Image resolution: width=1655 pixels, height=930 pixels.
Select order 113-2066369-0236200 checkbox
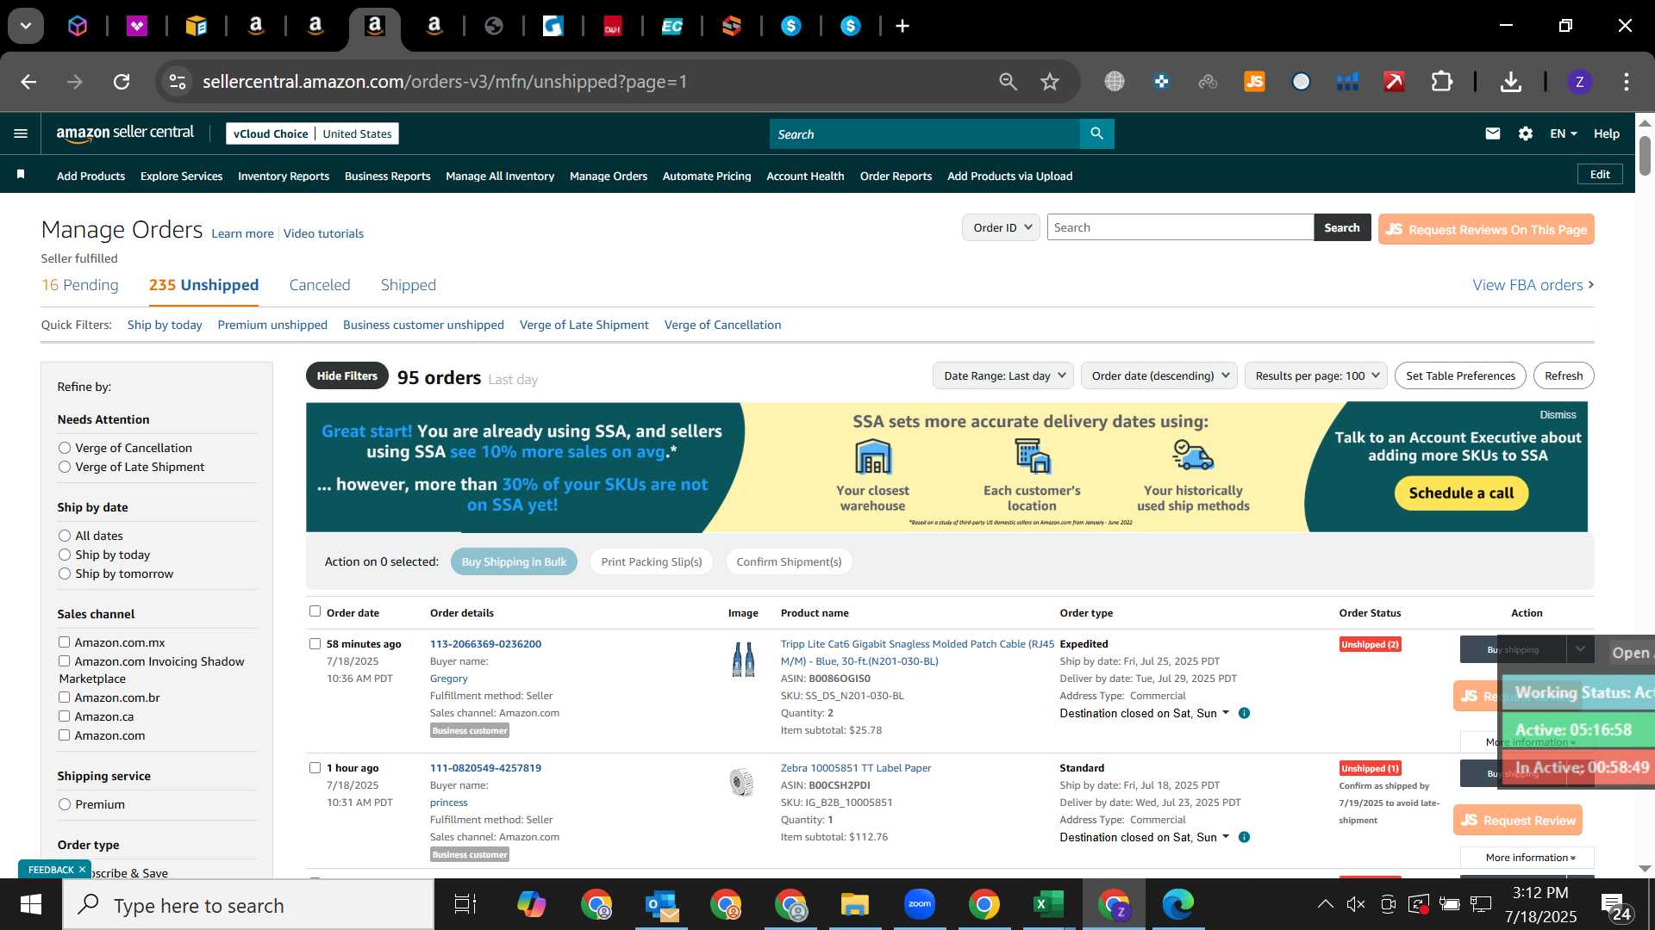(315, 643)
